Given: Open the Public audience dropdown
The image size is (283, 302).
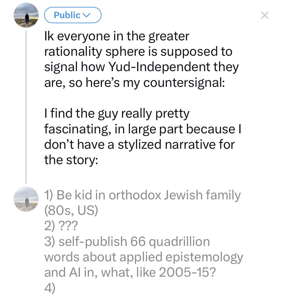Looking at the screenshot, I should 73,15.
